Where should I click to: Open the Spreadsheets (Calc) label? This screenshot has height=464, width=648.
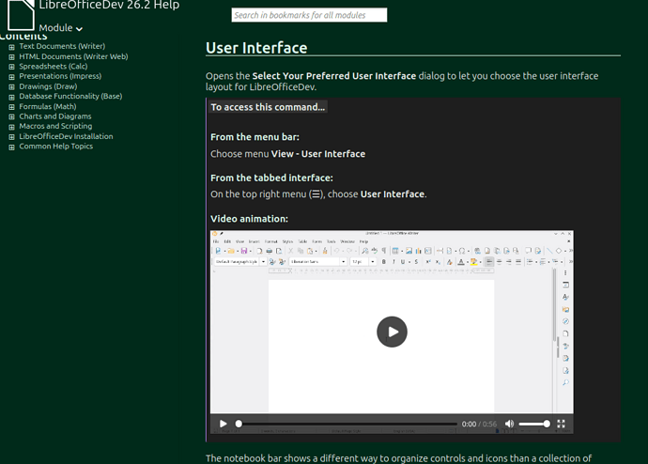coord(54,66)
